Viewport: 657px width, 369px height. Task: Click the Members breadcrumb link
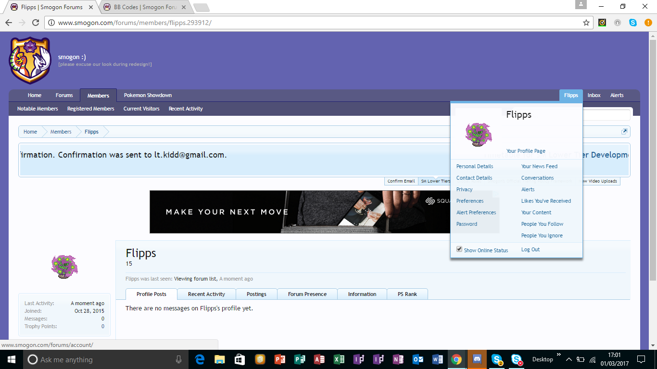(61, 132)
